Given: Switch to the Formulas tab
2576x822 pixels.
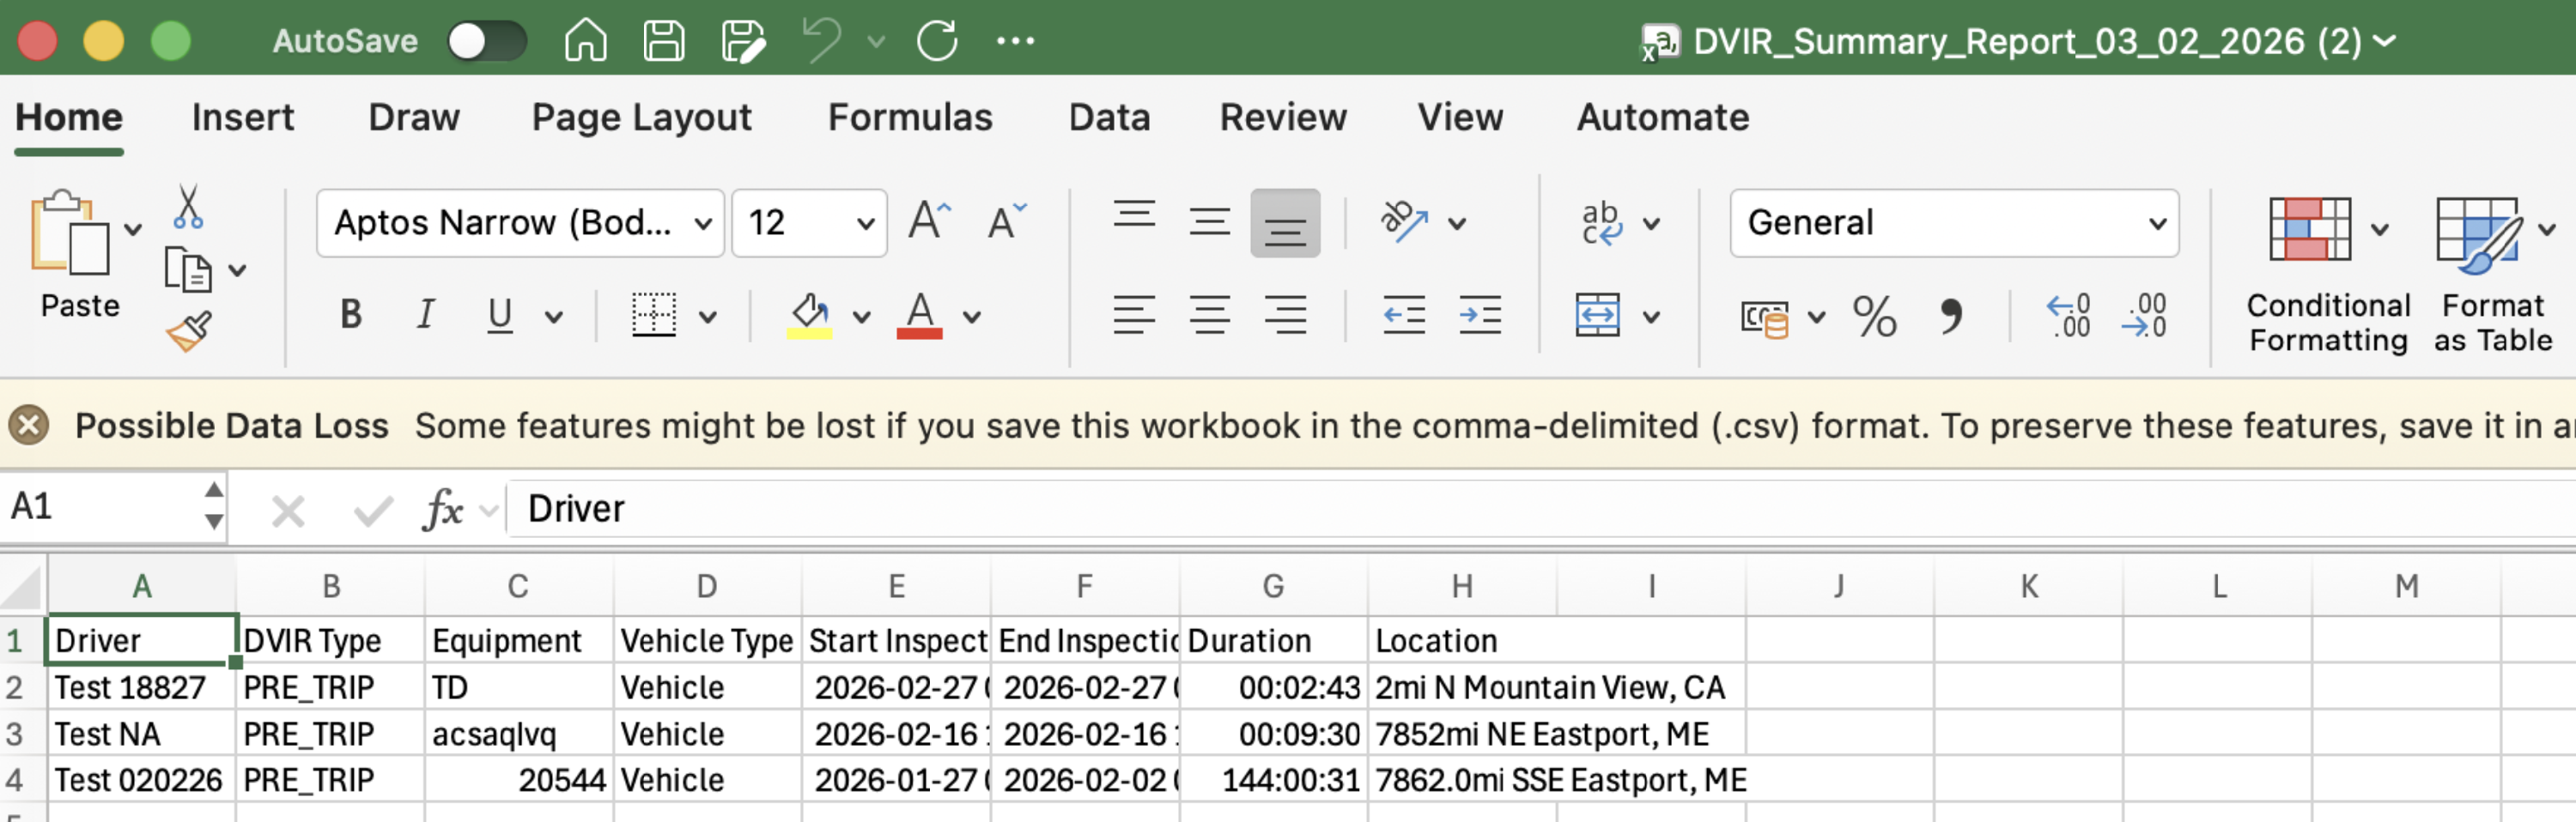Looking at the screenshot, I should 909,117.
